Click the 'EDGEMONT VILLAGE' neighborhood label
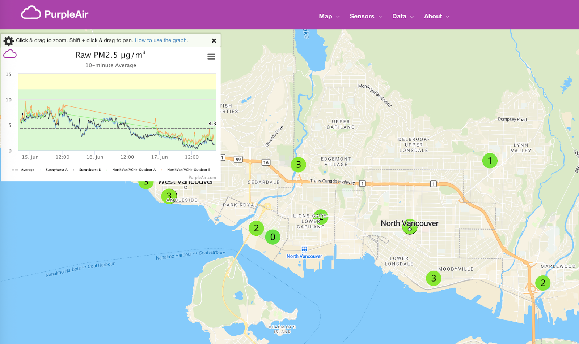Image resolution: width=579 pixels, height=344 pixels. point(336,162)
